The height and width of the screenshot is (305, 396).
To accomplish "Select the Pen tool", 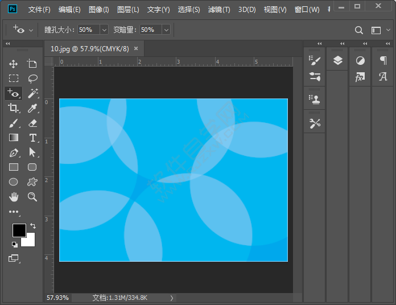I will pos(14,152).
